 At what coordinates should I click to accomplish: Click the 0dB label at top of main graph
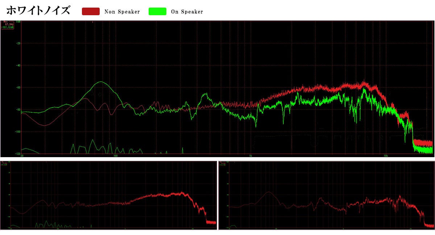click(18, 22)
